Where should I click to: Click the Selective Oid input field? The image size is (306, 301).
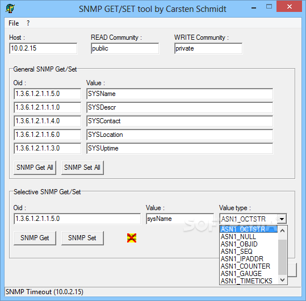77,219
